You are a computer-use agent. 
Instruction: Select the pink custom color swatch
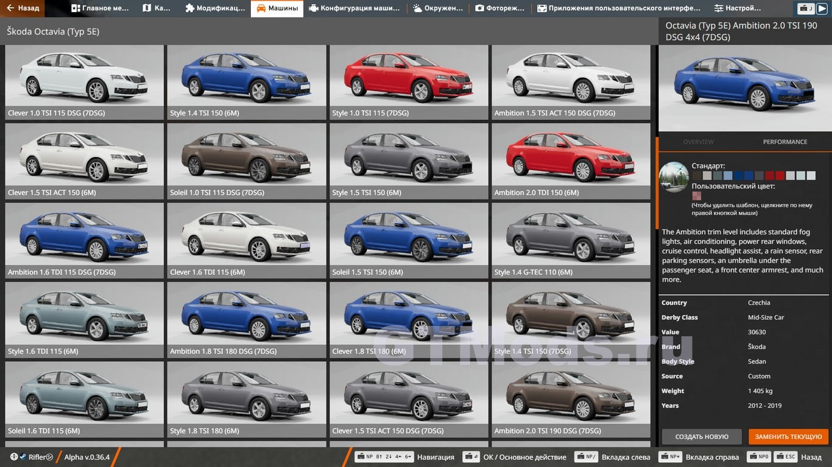tap(697, 196)
